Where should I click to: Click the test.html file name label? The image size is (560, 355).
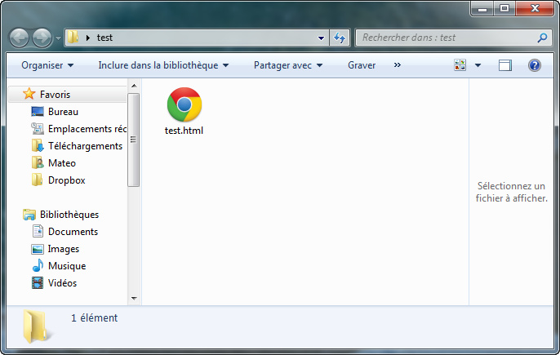[x=184, y=131]
